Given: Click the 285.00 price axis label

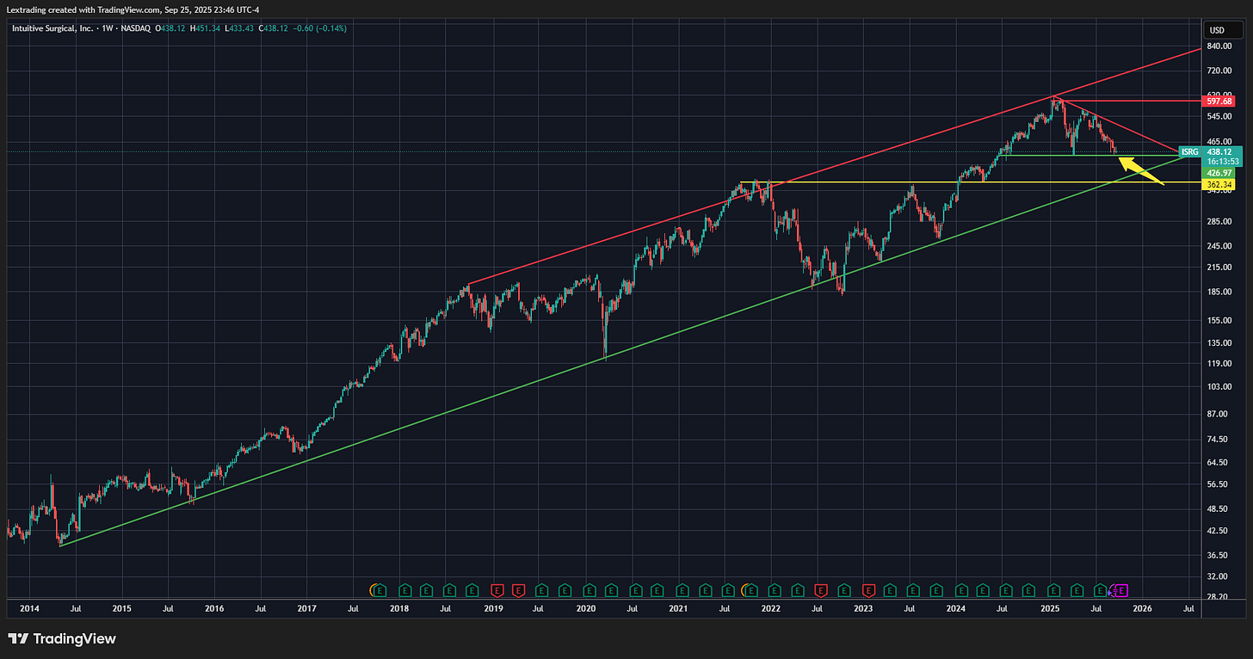Looking at the screenshot, I should pyautogui.click(x=1219, y=222).
